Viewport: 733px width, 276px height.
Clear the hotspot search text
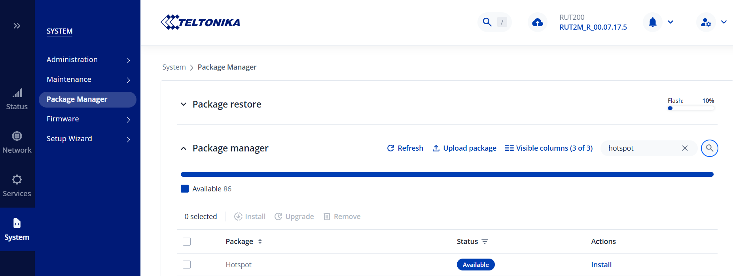pyautogui.click(x=685, y=148)
